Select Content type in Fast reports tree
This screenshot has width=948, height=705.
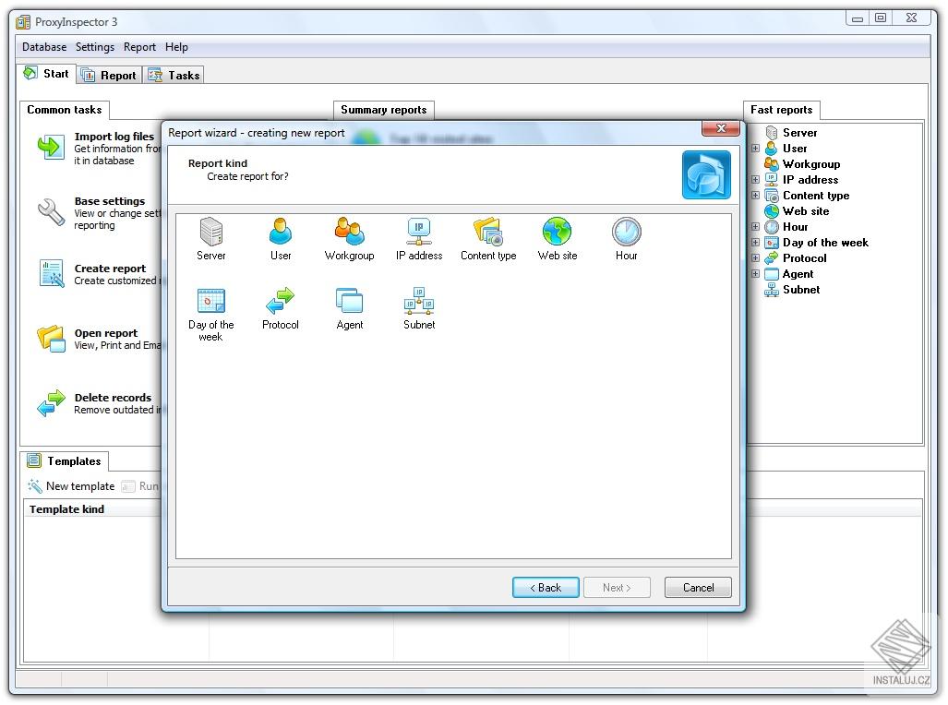816,196
